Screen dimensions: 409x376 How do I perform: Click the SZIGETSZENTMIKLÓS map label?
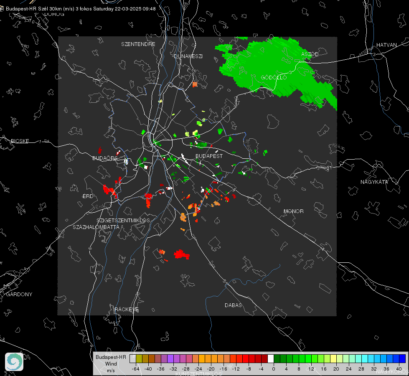click(123, 221)
